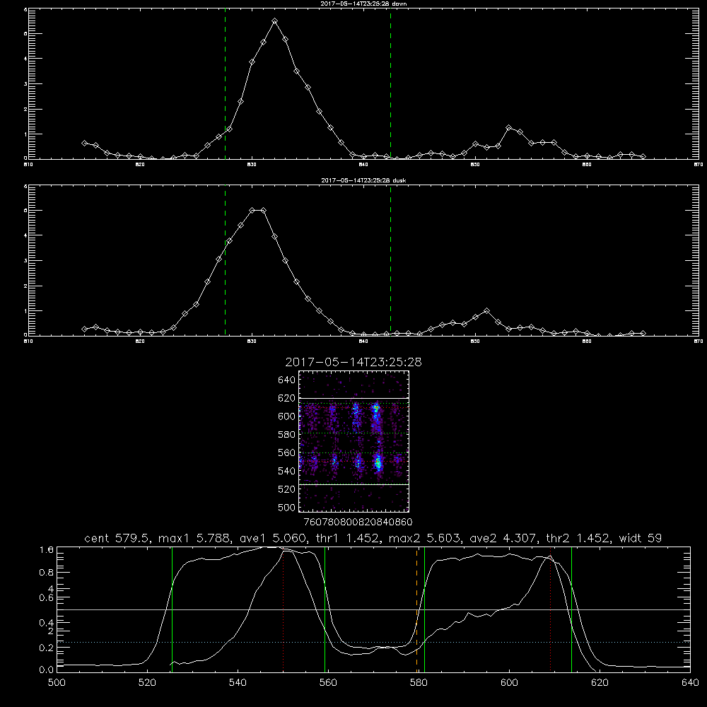Click the highest diamond point on the dawn curve
The height and width of the screenshot is (707, 707).
(274, 21)
